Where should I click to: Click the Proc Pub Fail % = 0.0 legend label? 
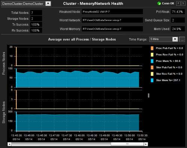pyautogui.click(x=169, y=48)
